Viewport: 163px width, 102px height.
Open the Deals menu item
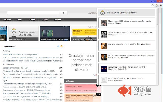20,20
